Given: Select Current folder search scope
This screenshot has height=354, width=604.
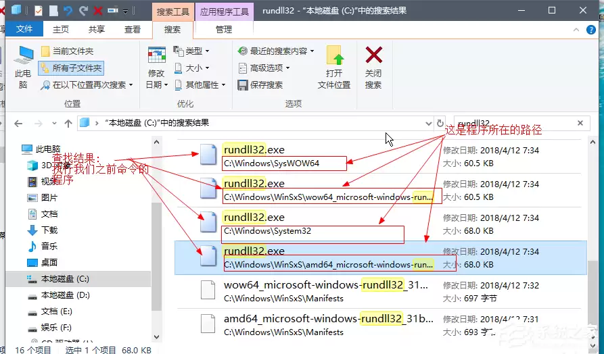Looking at the screenshot, I should click(x=68, y=51).
